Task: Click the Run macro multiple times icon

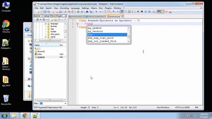Action: click(x=149, y=12)
